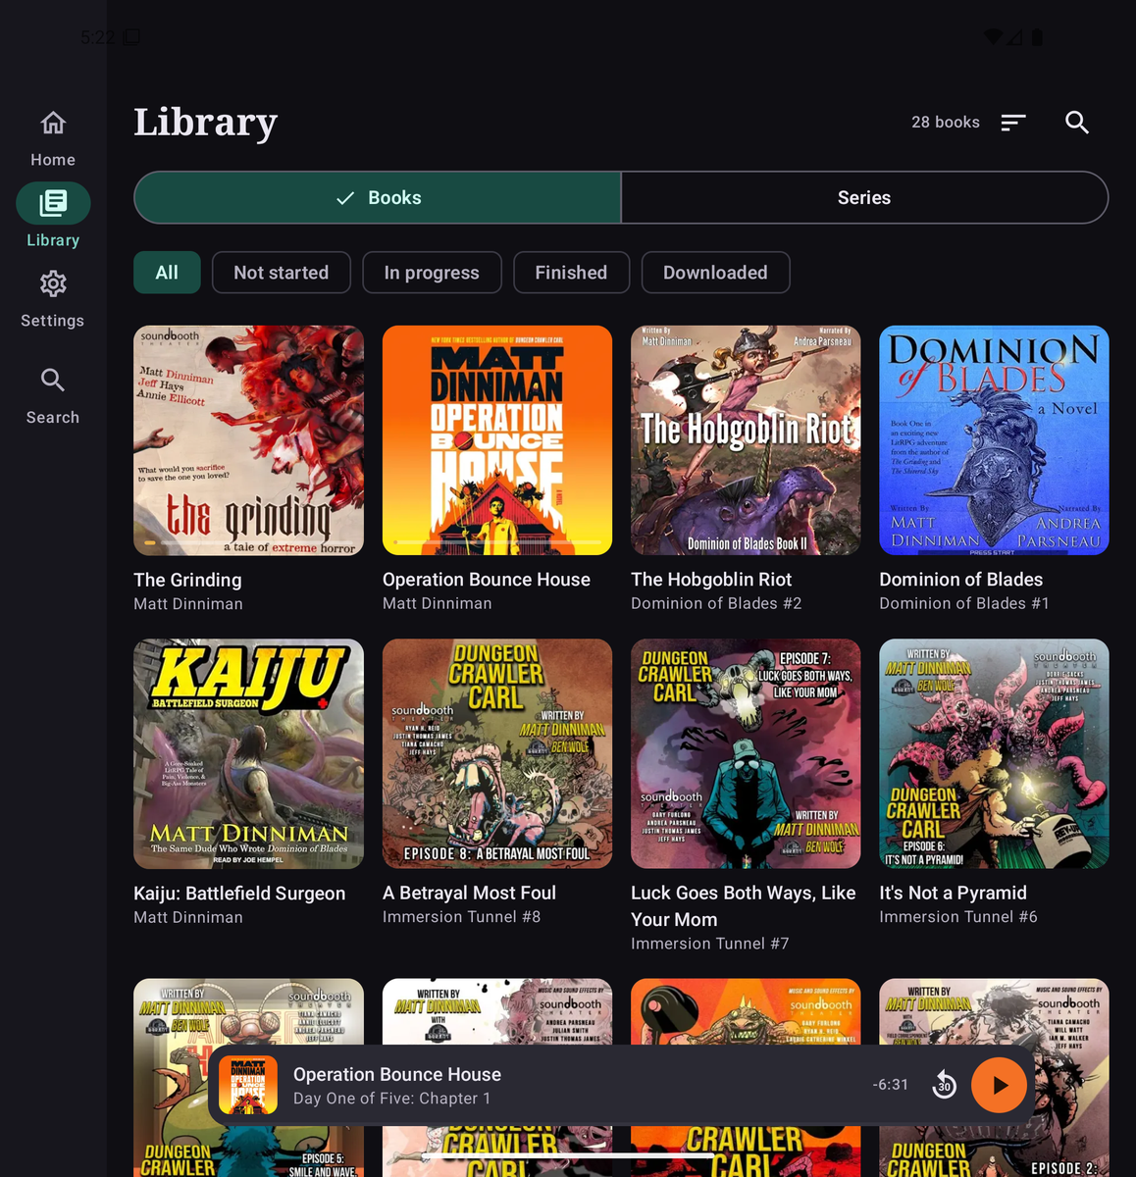
Task: Open The Hobgoblin Riot cover
Action: [x=746, y=440]
